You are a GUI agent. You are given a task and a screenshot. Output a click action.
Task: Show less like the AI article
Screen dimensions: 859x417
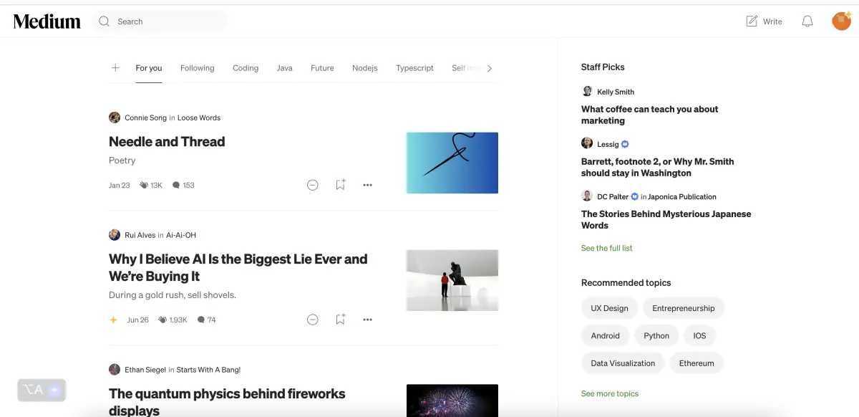[x=313, y=320]
